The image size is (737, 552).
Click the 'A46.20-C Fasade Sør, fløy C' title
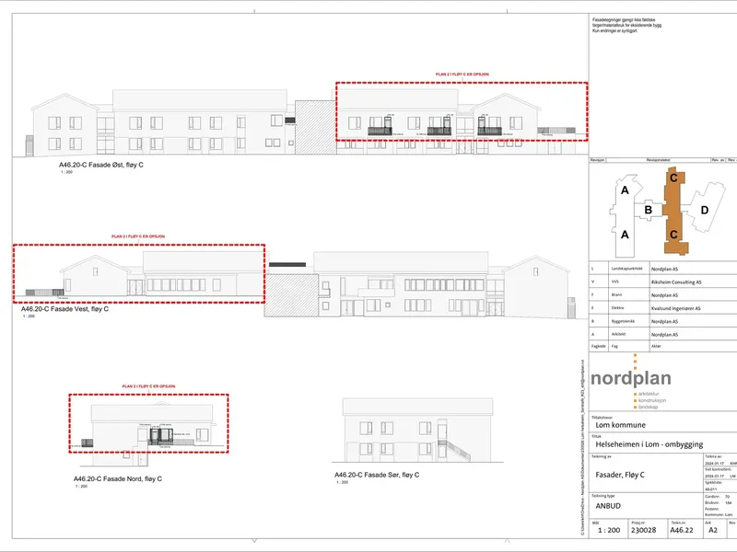[x=377, y=475]
